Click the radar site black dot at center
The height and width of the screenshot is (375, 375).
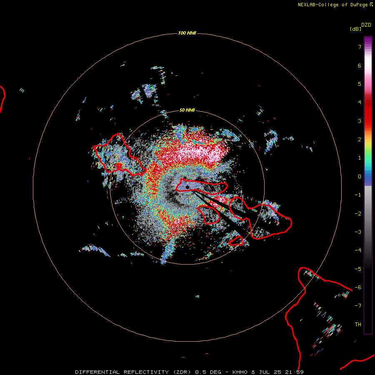click(x=187, y=187)
